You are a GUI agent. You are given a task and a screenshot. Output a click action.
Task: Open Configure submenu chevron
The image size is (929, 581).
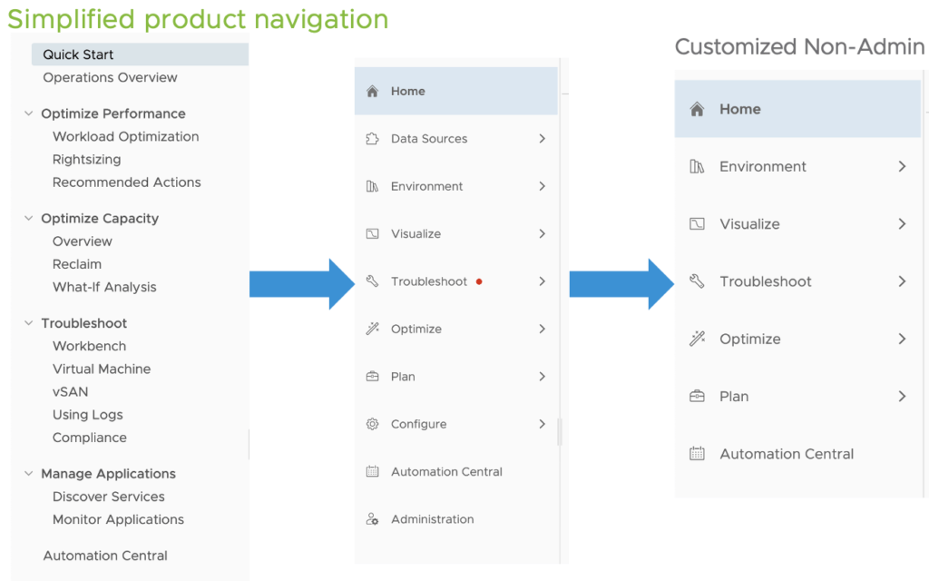click(x=542, y=424)
